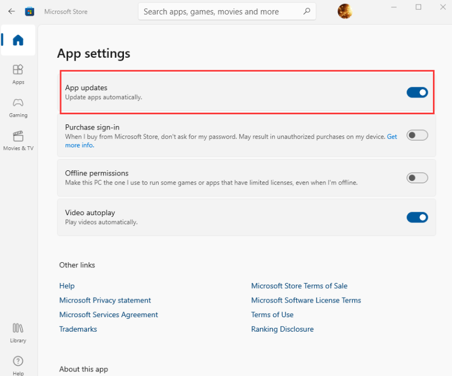Open your profile avatar
452x376 pixels.
tap(344, 11)
